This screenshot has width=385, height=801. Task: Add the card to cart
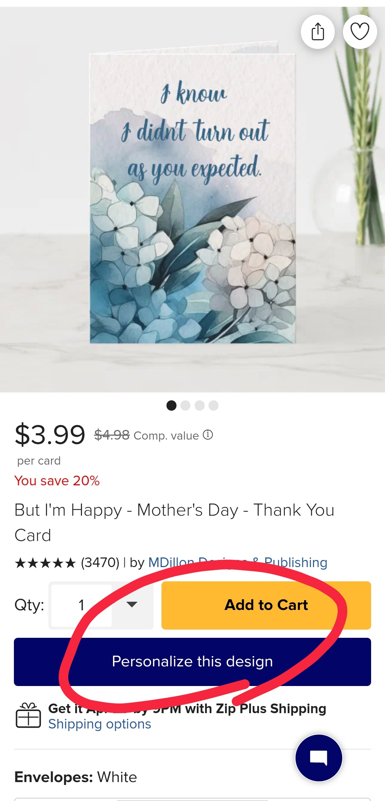(266, 605)
